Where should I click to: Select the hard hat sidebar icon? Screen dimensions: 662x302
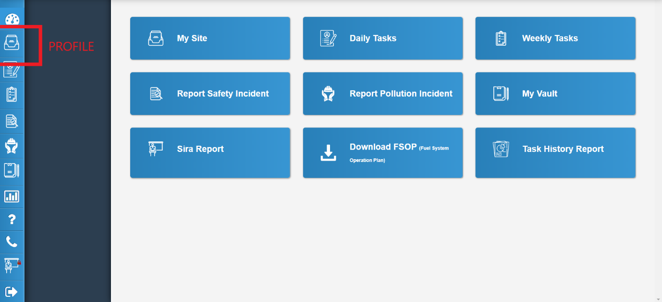click(12, 146)
